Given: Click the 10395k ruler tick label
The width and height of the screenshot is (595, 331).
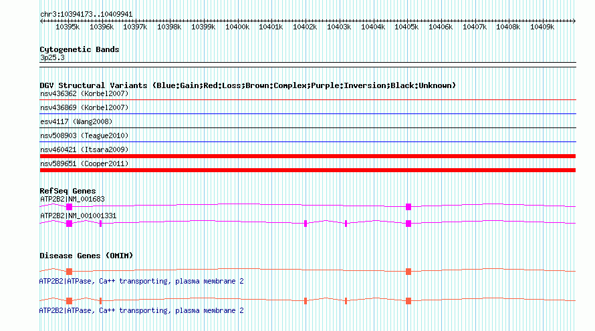Looking at the screenshot, I should tap(68, 27).
